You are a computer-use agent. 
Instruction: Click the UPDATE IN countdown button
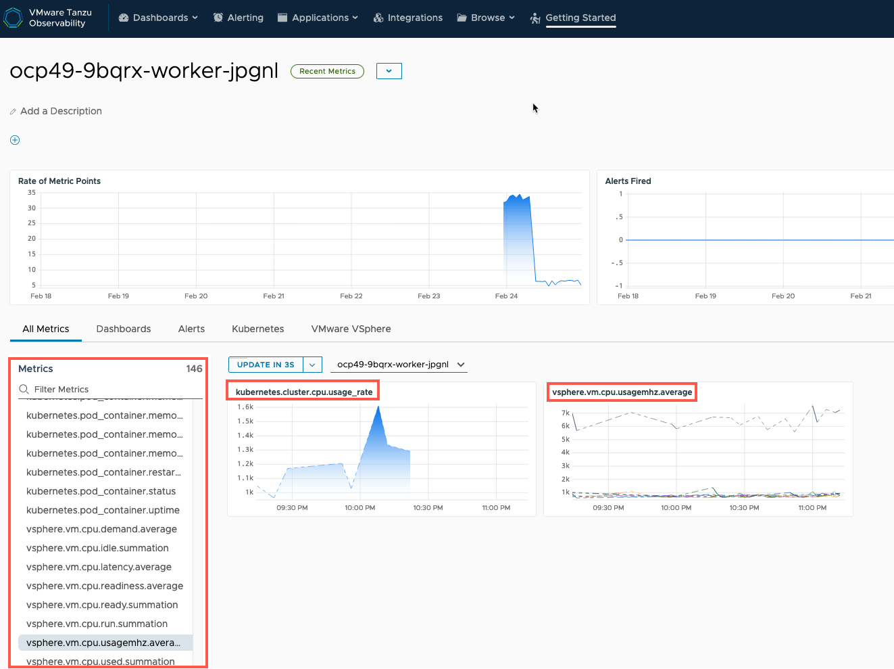pos(266,365)
